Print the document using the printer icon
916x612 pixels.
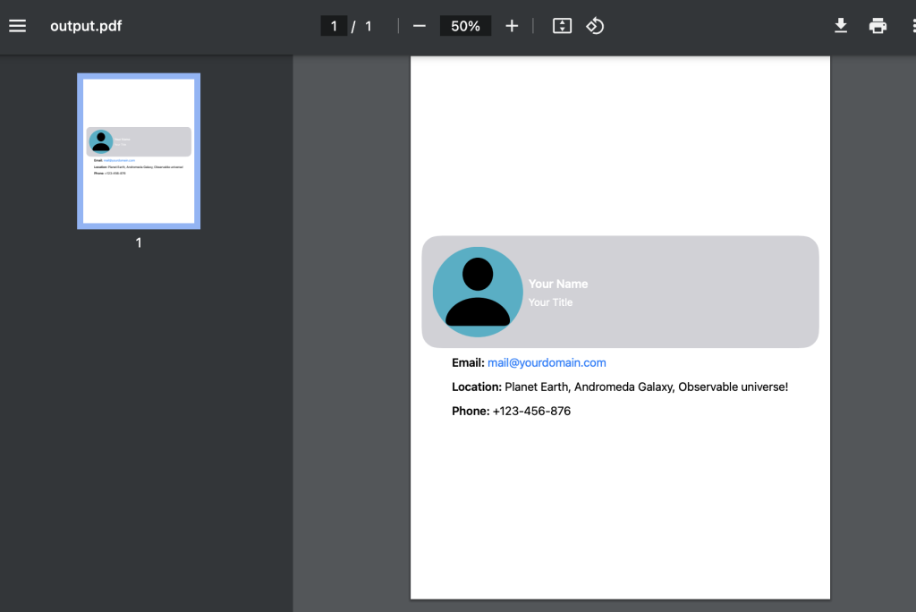[x=878, y=26]
